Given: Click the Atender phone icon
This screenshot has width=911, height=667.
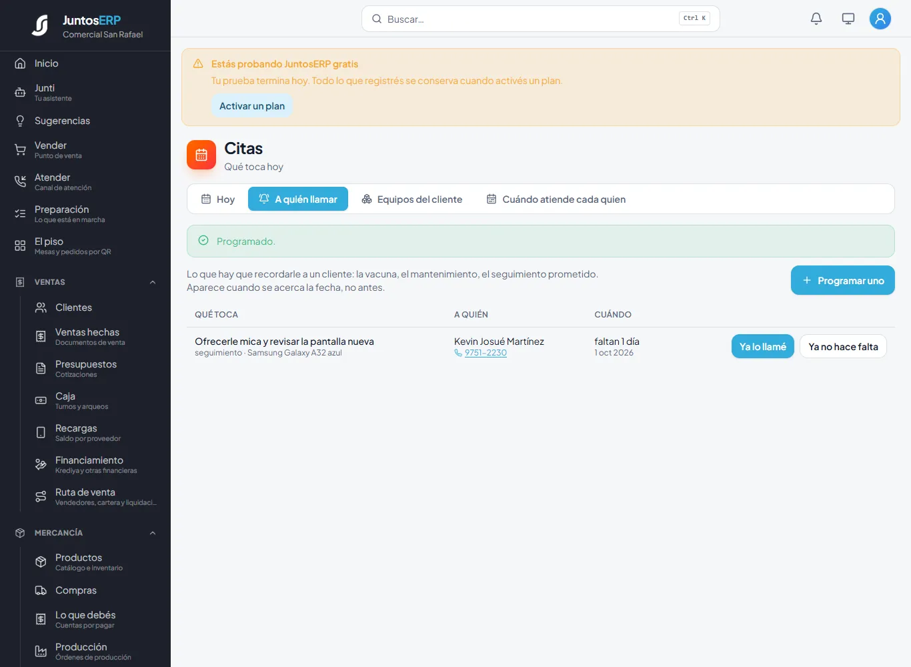Looking at the screenshot, I should click(20, 182).
